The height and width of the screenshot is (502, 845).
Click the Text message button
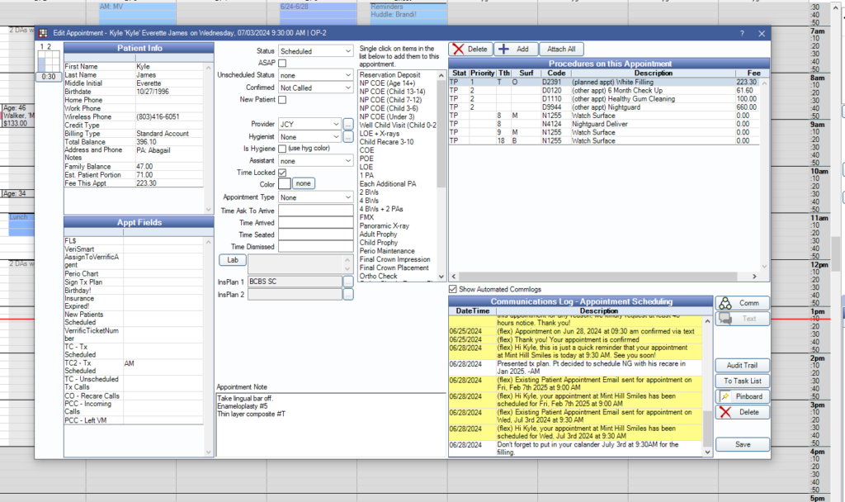coord(742,319)
